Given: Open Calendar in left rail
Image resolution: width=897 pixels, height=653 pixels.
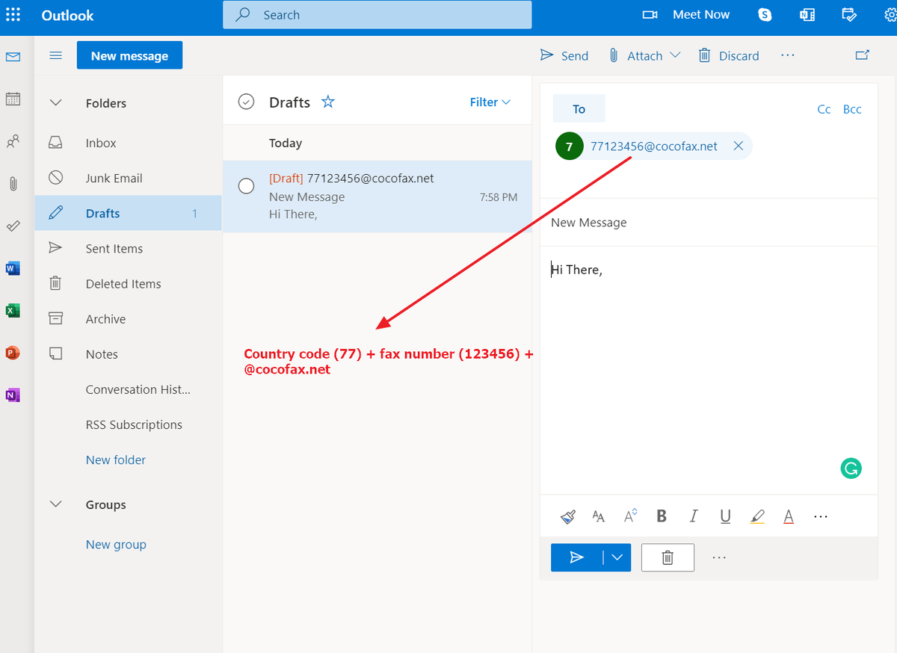Looking at the screenshot, I should point(13,99).
